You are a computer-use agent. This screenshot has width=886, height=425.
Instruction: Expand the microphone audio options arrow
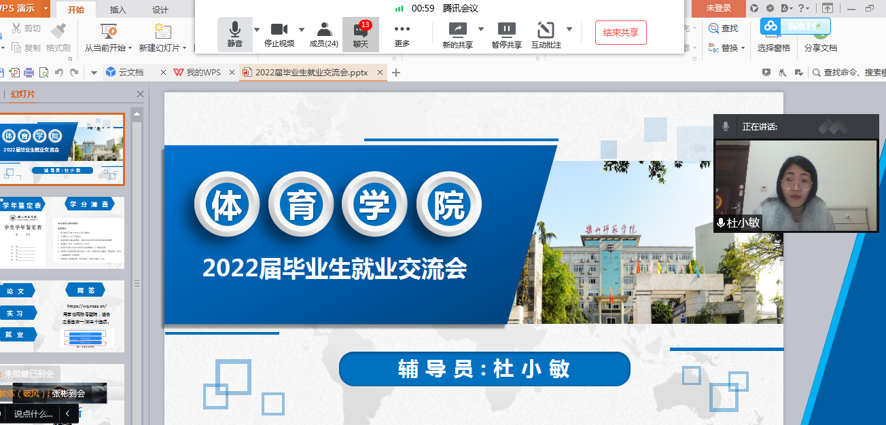tap(257, 30)
